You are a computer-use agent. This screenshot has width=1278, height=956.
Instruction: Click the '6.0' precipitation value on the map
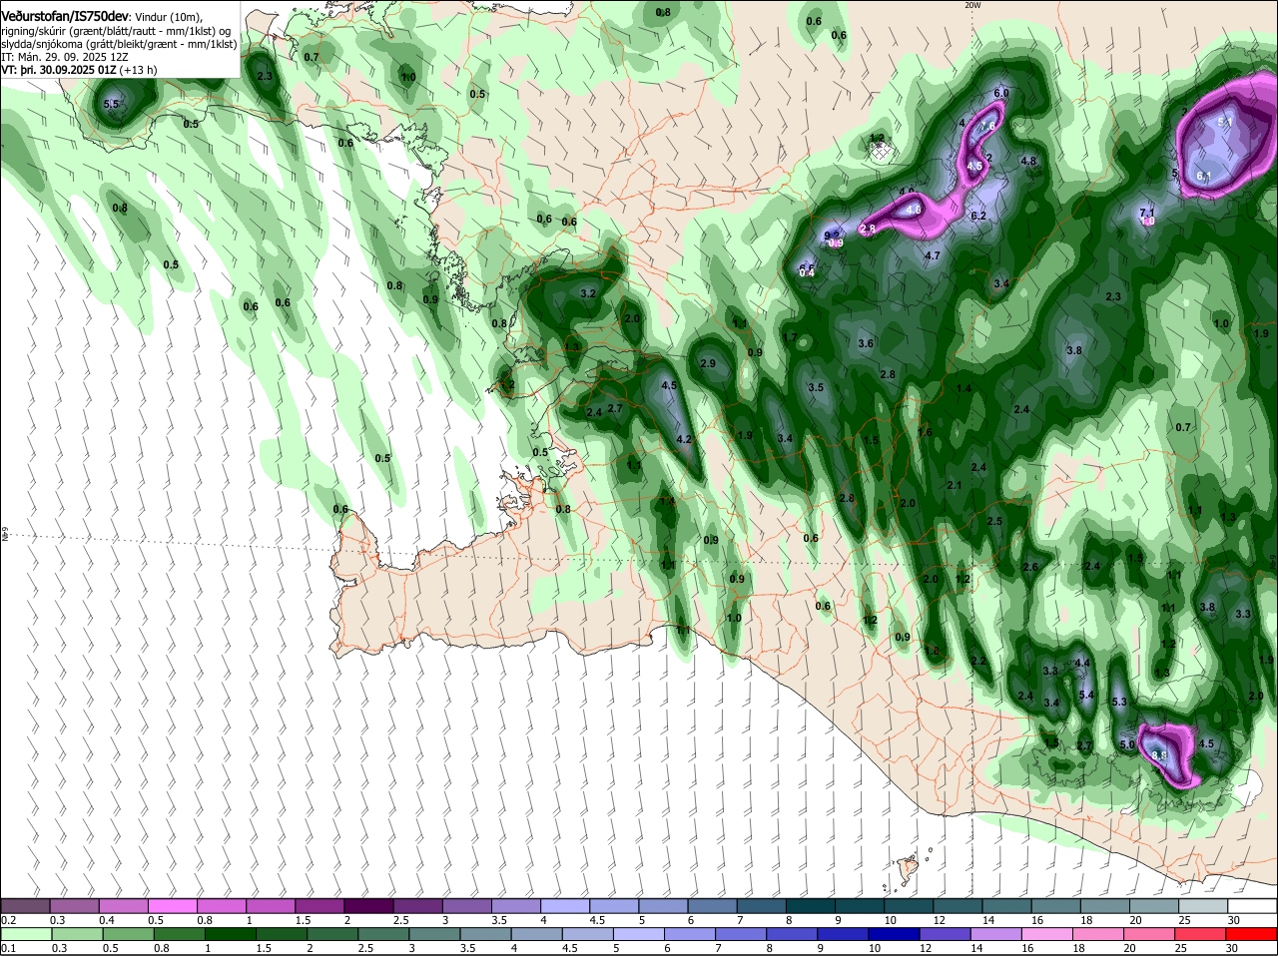1001,93
